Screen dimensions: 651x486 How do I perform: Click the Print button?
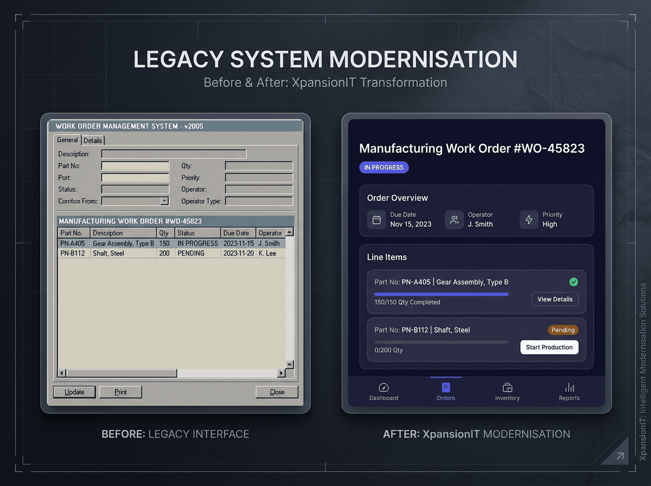click(120, 392)
